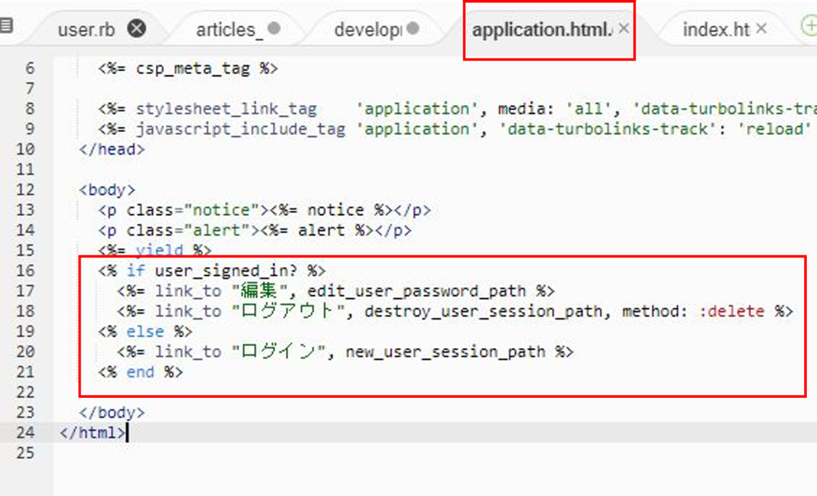
Task: Close the index.ht tab
Action: pos(761,29)
